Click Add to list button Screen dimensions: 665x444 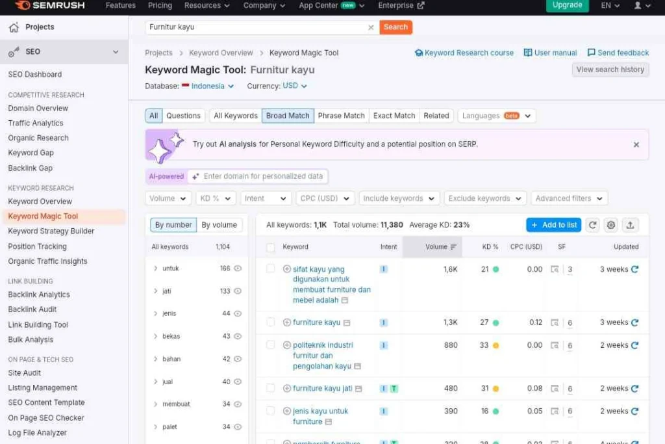(x=554, y=225)
